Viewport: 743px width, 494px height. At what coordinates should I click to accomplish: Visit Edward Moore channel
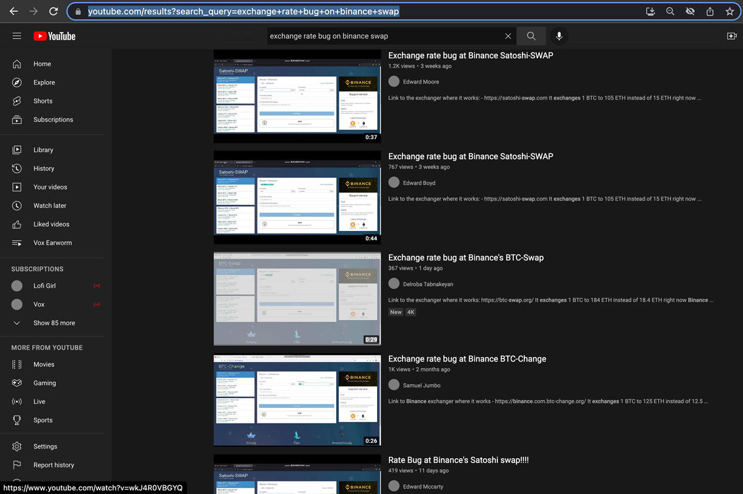pyautogui.click(x=421, y=82)
